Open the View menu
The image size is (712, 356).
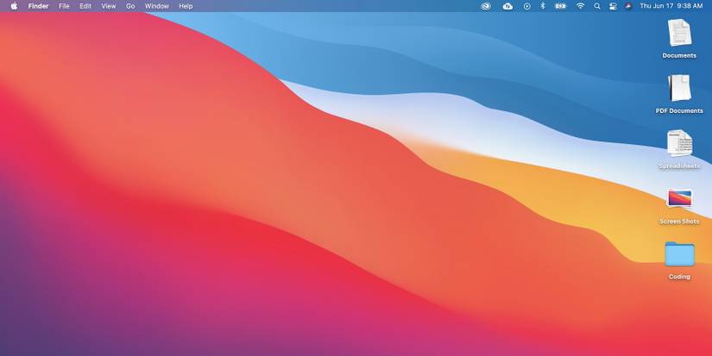(109, 6)
